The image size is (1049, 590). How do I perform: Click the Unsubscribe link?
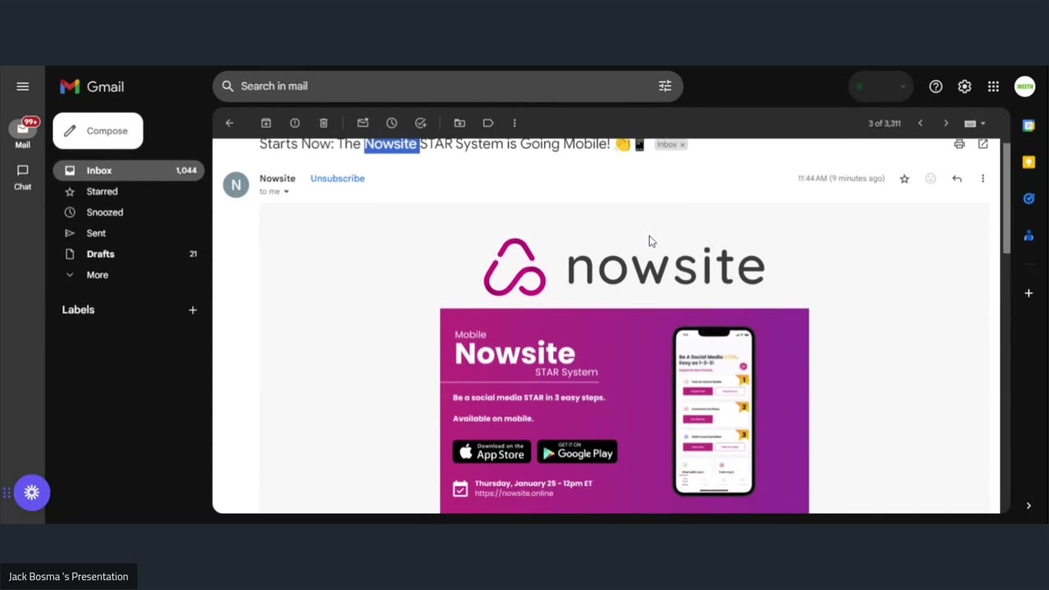pos(338,178)
